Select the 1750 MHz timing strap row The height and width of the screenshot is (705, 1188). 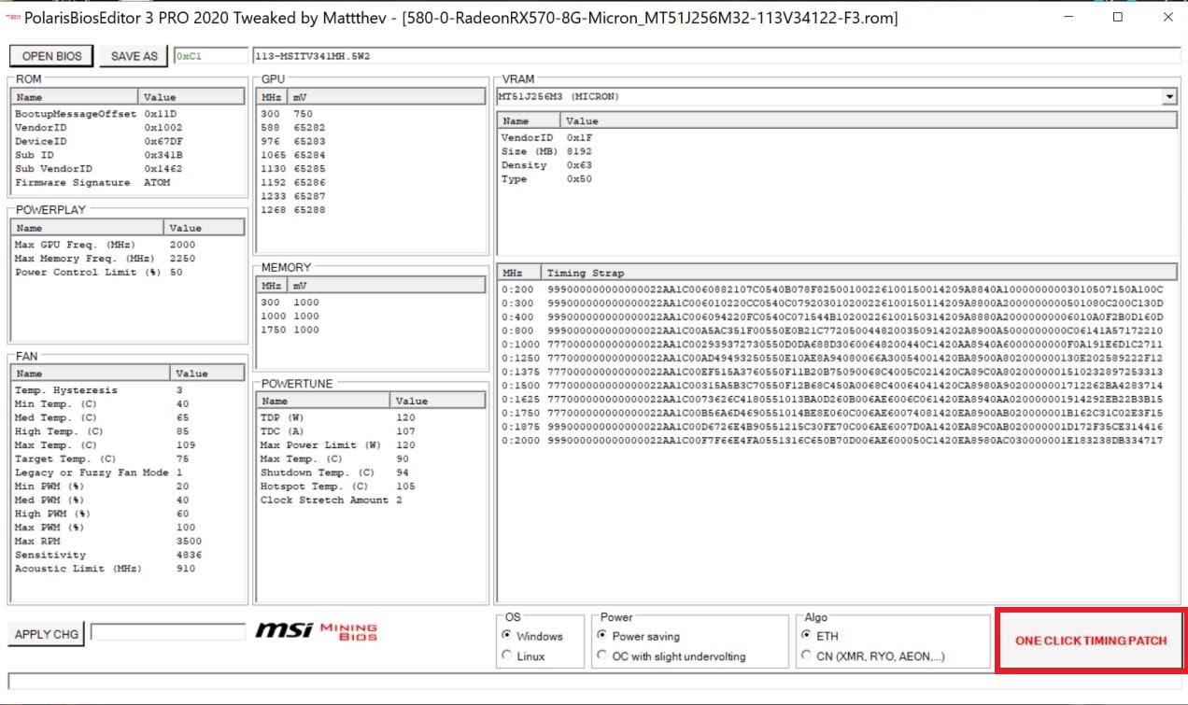coord(831,412)
